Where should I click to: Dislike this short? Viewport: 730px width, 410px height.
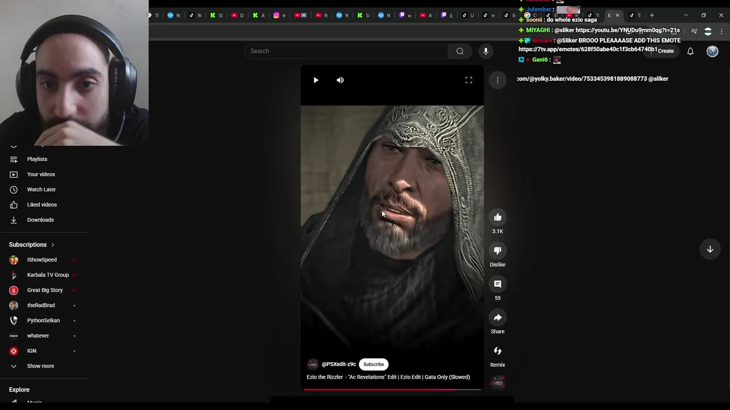[497, 251]
